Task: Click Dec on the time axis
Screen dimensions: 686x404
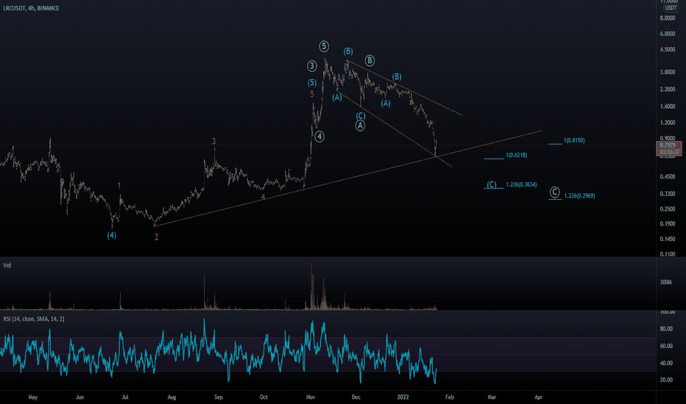Action: 356,397
